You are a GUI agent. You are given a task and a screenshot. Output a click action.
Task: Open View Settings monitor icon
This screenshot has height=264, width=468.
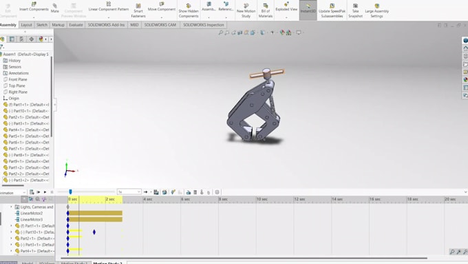click(x=299, y=32)
